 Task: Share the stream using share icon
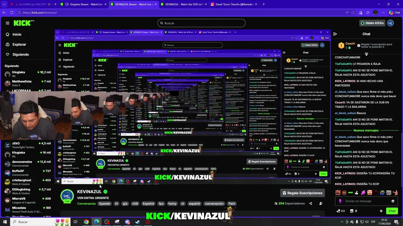pos(311,203)
